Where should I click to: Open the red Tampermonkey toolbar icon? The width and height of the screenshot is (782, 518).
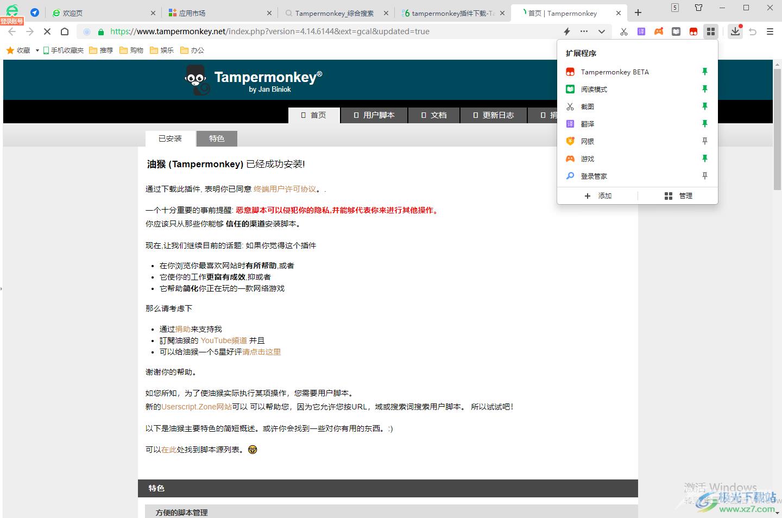pos(693,31)
